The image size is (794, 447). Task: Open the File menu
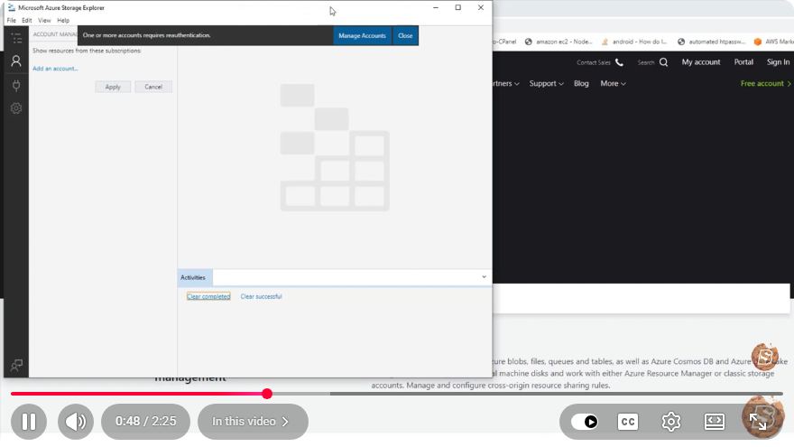(x=11, y=20)
